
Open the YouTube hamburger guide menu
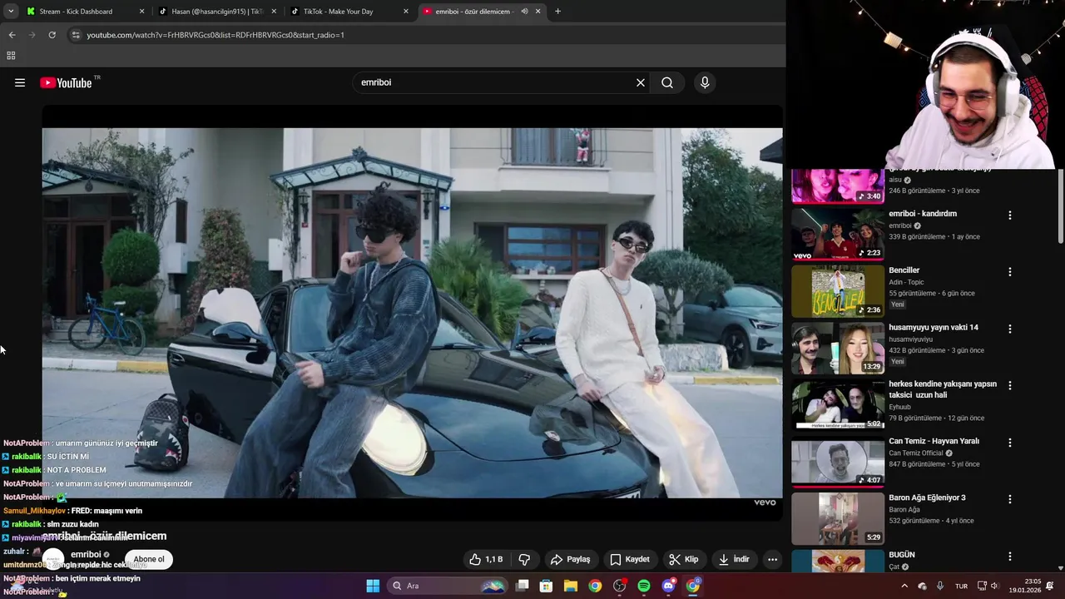(x=20, y=82)
